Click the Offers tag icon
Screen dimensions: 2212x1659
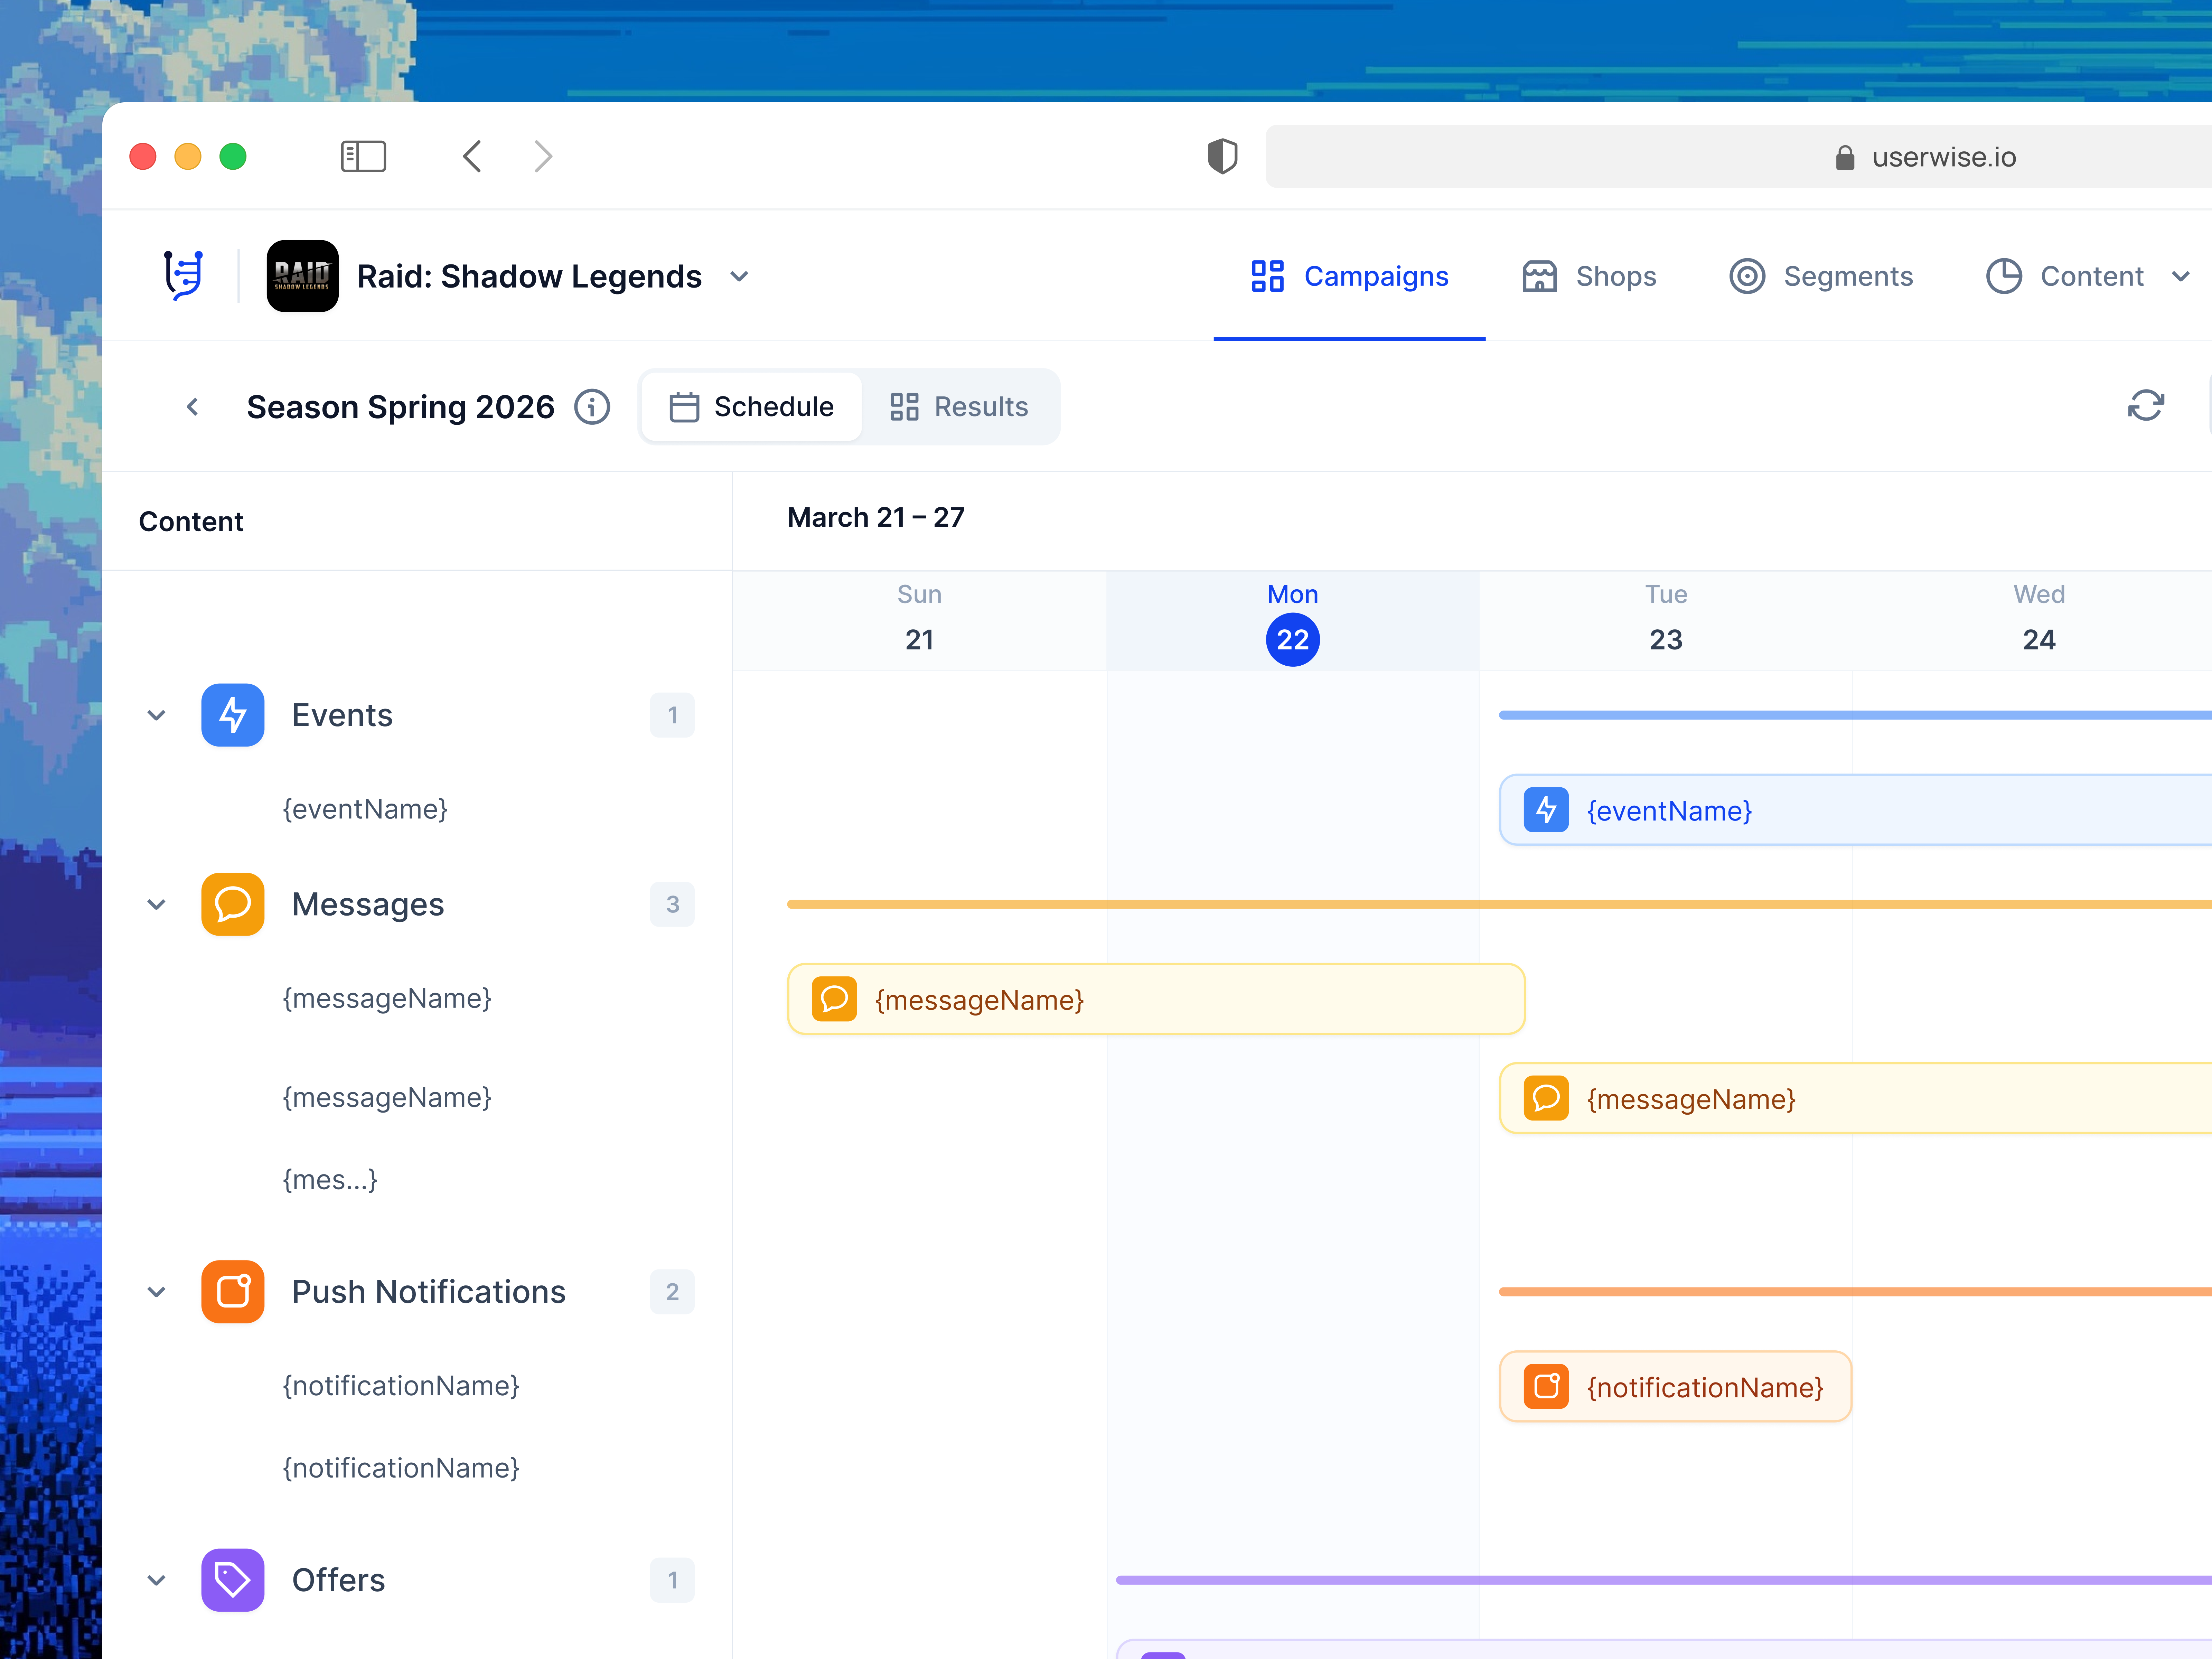coord(232,1580)
